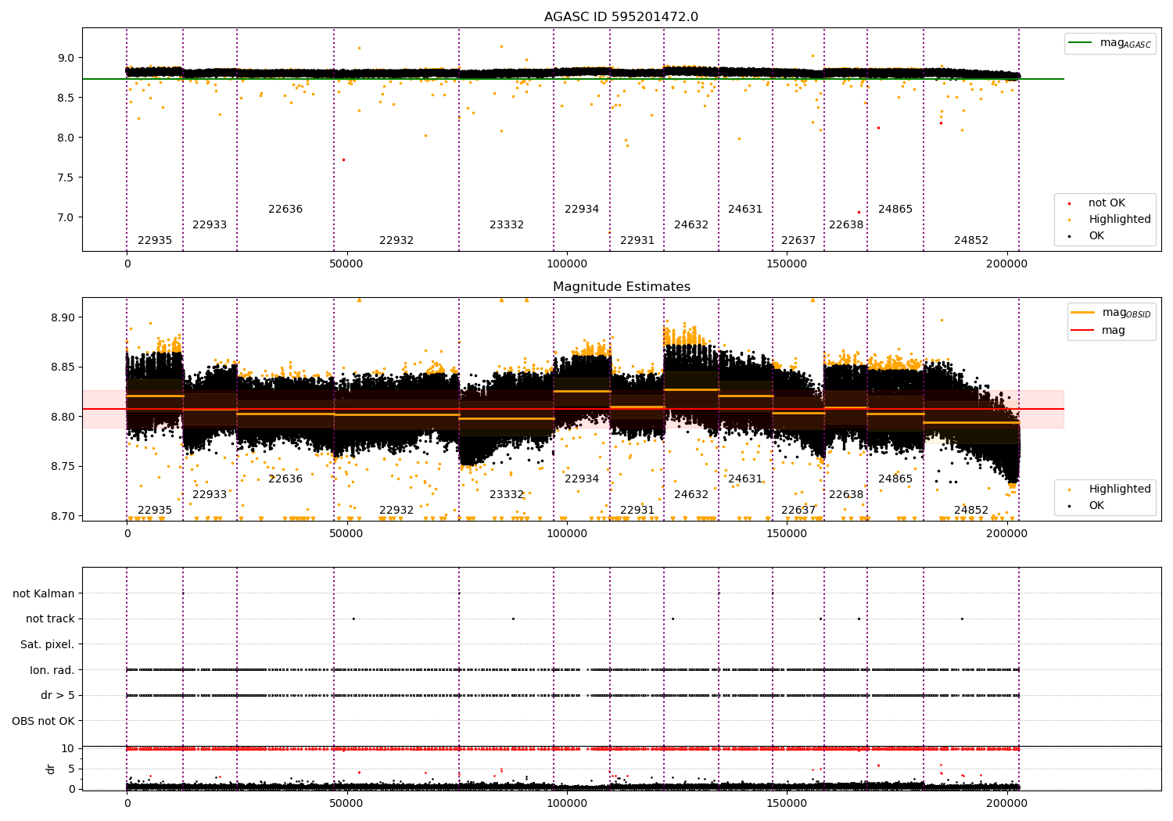This screenshot has width=1173, height=821.
Task: Click OBSID label '24631' in the top plot
Action: pos(745,210)
